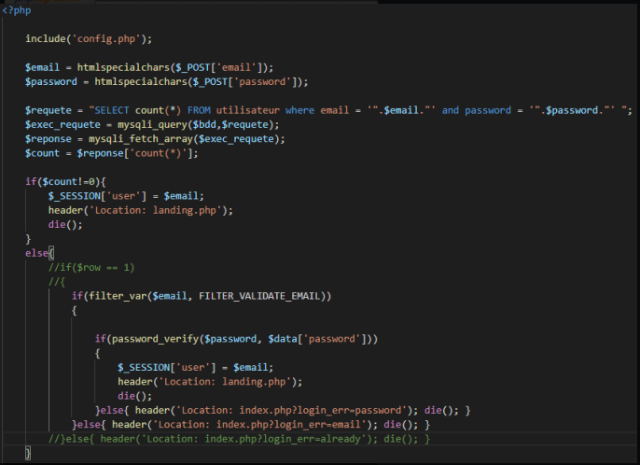Image resolution: width=640 pixels, height=465 pixels.
Task: Place the cursor on $_POST['password']
Action: coord(244,82)
